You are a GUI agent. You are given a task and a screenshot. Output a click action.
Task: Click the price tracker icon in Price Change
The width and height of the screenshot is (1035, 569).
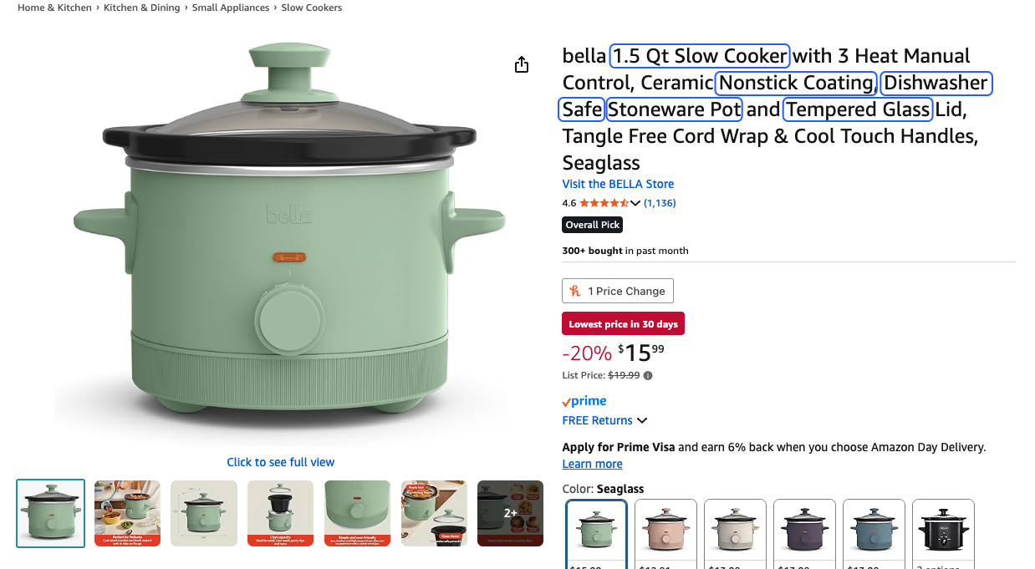(575, 291)
